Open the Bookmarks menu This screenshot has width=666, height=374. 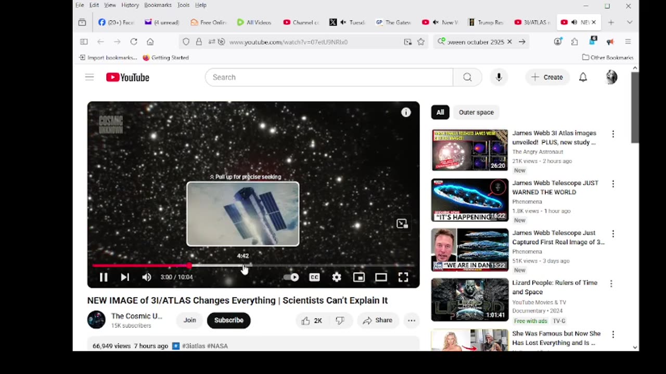coord(158,5)
